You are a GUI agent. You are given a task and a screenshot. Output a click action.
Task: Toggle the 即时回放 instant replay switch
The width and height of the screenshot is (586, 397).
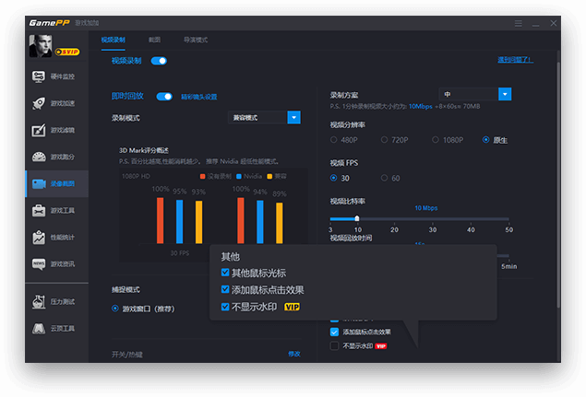pos(164,96)
